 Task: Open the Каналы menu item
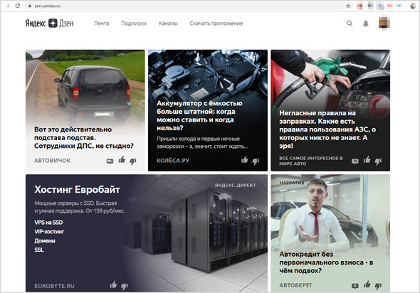[x=168, y=23]
